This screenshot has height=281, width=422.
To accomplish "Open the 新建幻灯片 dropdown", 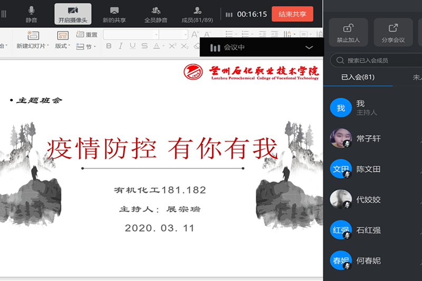I will tap(33, 46).
